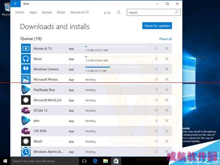Pause the Microsoft.WinJS.2.0 download
This screenshot has width=220, height=165.
point(157,100)
